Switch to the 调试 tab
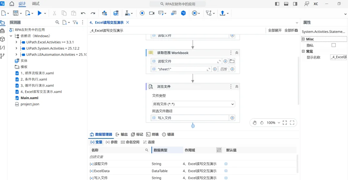Image resolution: width=348 pixels, height=180 pixels. pos(36,4)
